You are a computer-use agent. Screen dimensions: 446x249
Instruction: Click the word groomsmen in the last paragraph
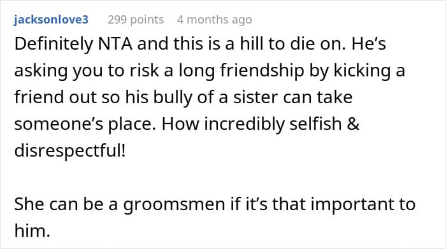(x=174, y=204)
